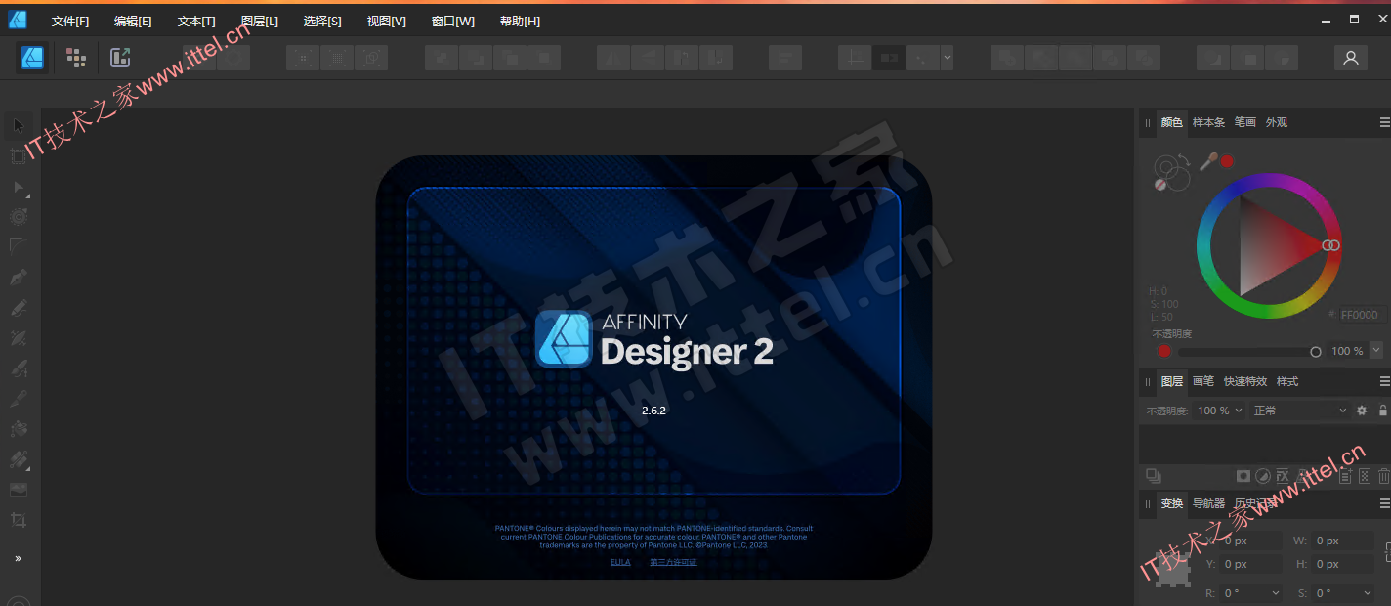1391x606 pixels.
Task: Add a new pixel layer
Action: (x=1365, y=476)
